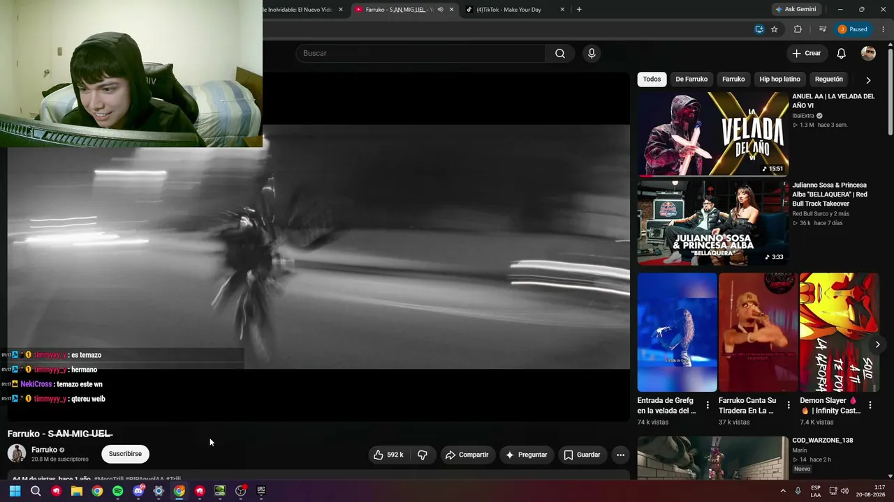Open ESP LAA keyboard language switcher
The width and height of the screenshot is (894, 502).
point(816,491)
